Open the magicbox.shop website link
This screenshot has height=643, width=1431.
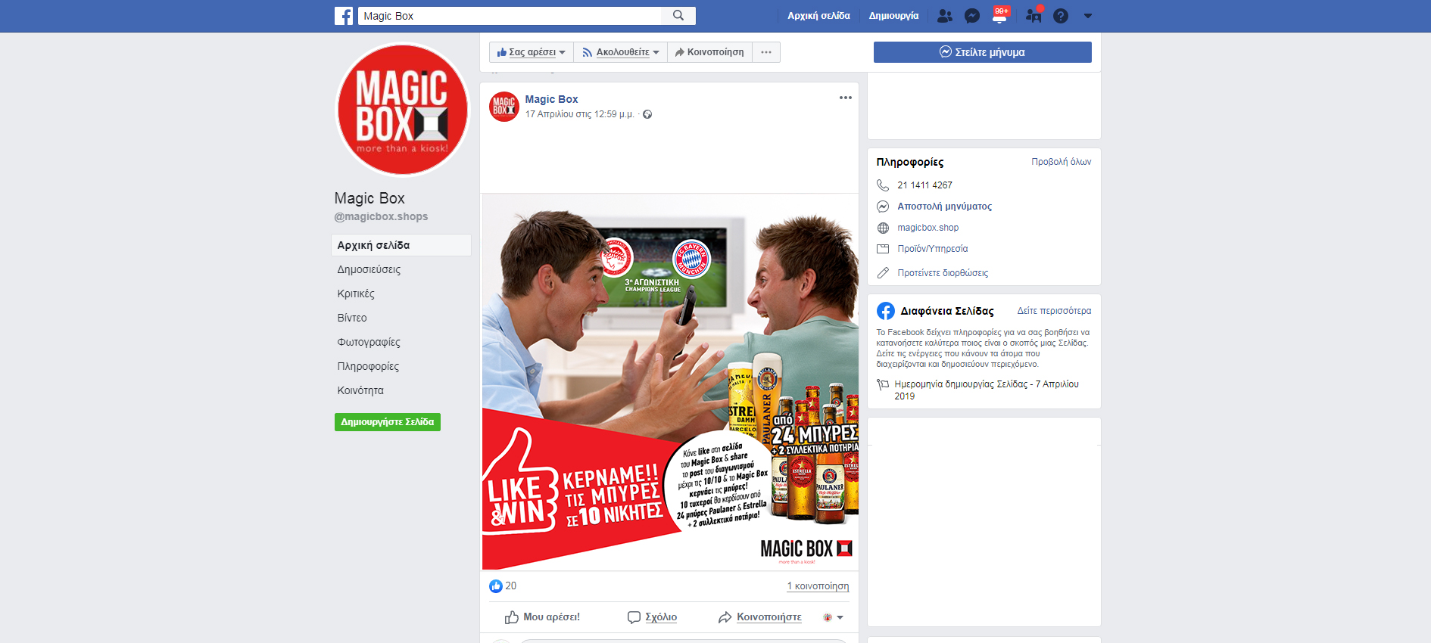pos(927,228)
